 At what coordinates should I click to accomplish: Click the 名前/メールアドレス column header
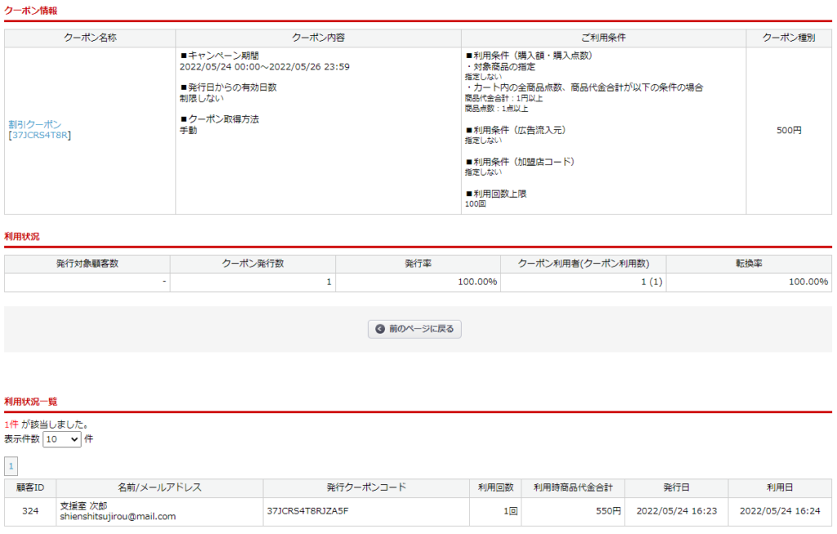(x=159, y=487)
